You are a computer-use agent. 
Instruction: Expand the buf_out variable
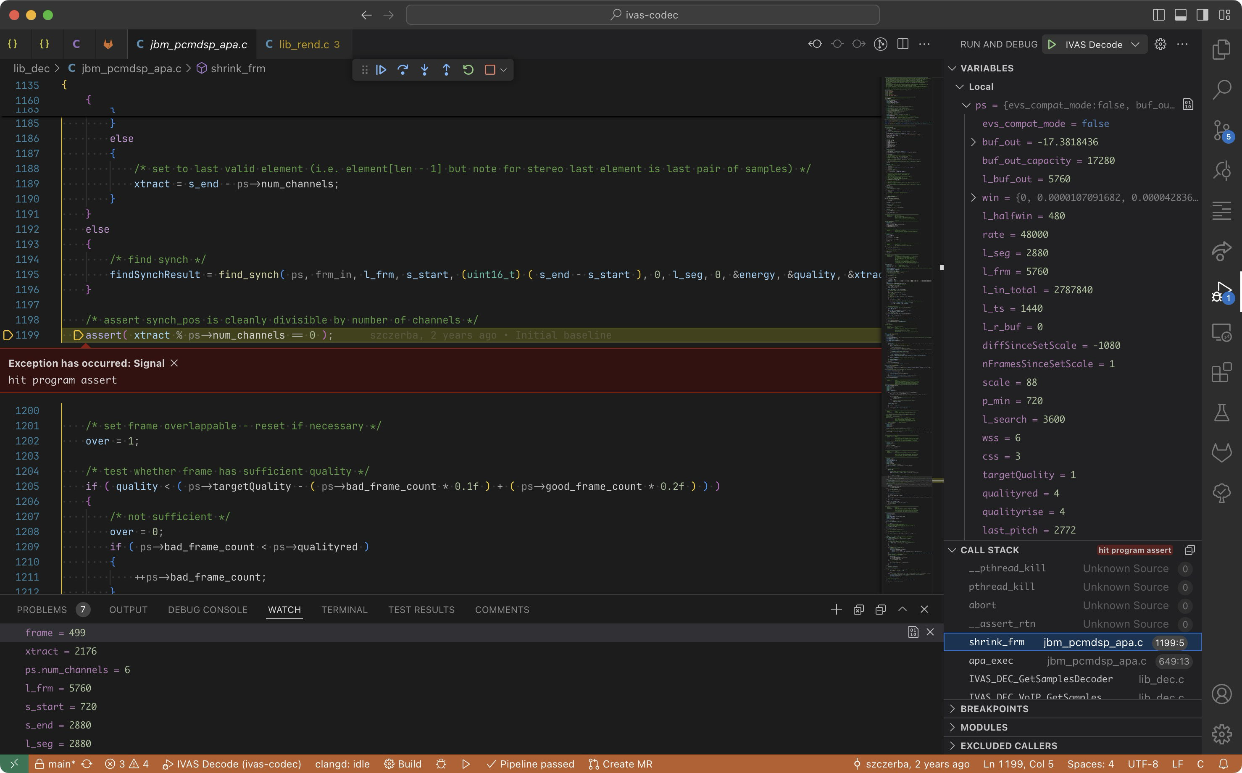(x=973, y=142)
